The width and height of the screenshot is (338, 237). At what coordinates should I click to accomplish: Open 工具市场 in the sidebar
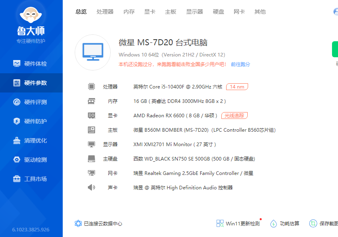31,179
